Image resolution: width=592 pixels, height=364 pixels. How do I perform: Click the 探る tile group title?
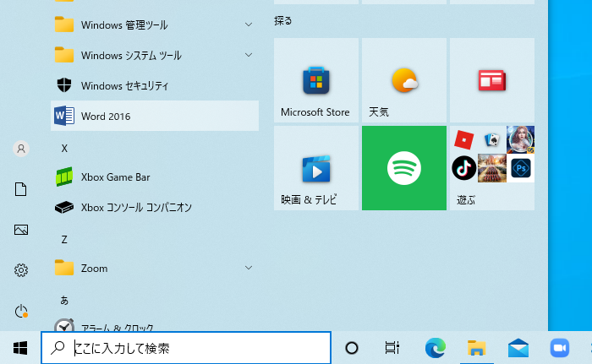[283, 20]
